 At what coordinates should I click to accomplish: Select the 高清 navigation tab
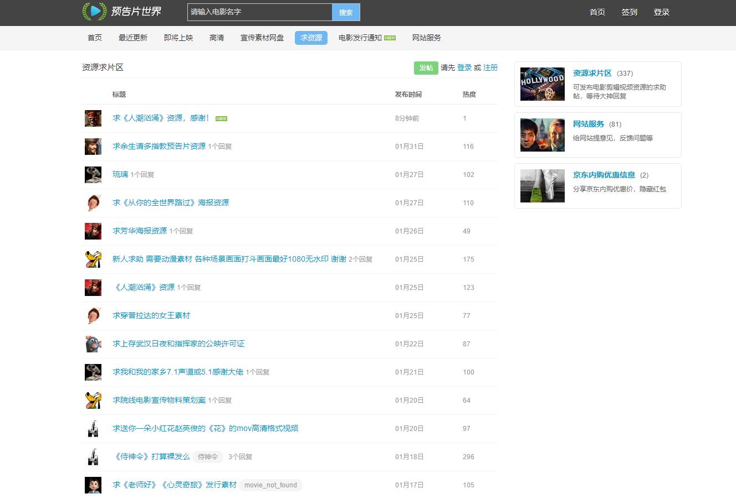click(x=216, y=38)
